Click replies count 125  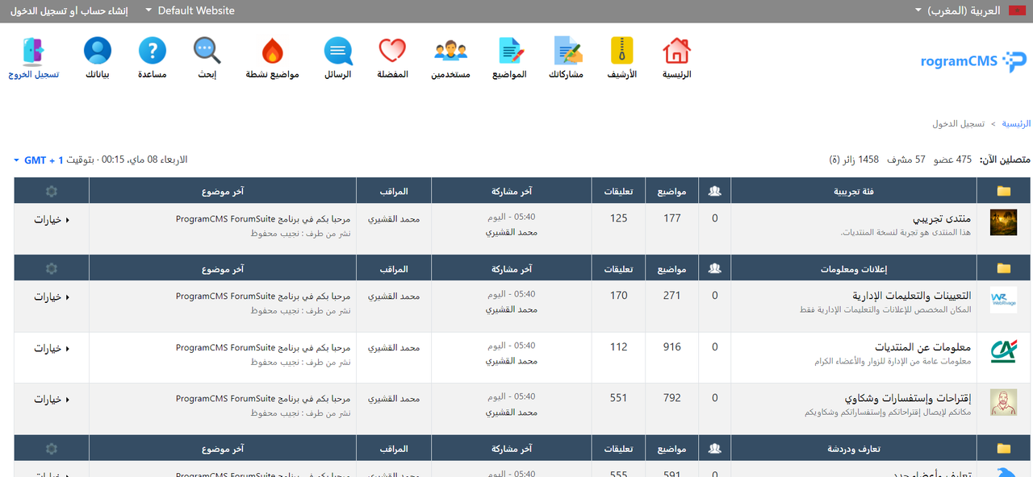click(x=619, y=218)
